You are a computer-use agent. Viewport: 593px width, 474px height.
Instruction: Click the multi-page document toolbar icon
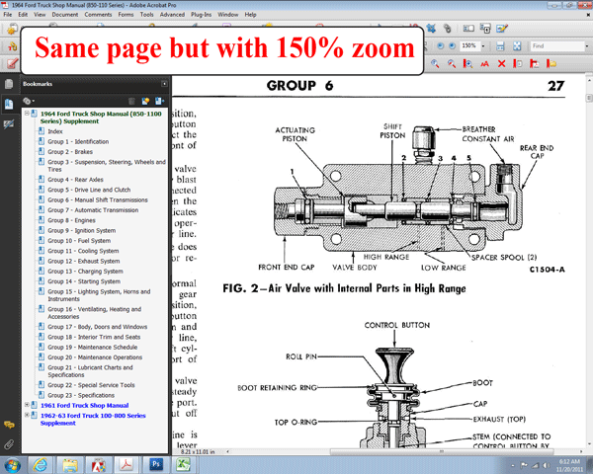coord(485,29)
